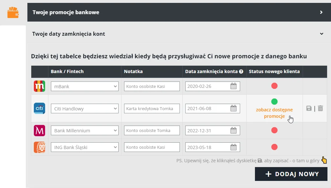Screen dimensions: 331x188
Task: Open the mBank bank selection dropdown
Action: (84, 86)
